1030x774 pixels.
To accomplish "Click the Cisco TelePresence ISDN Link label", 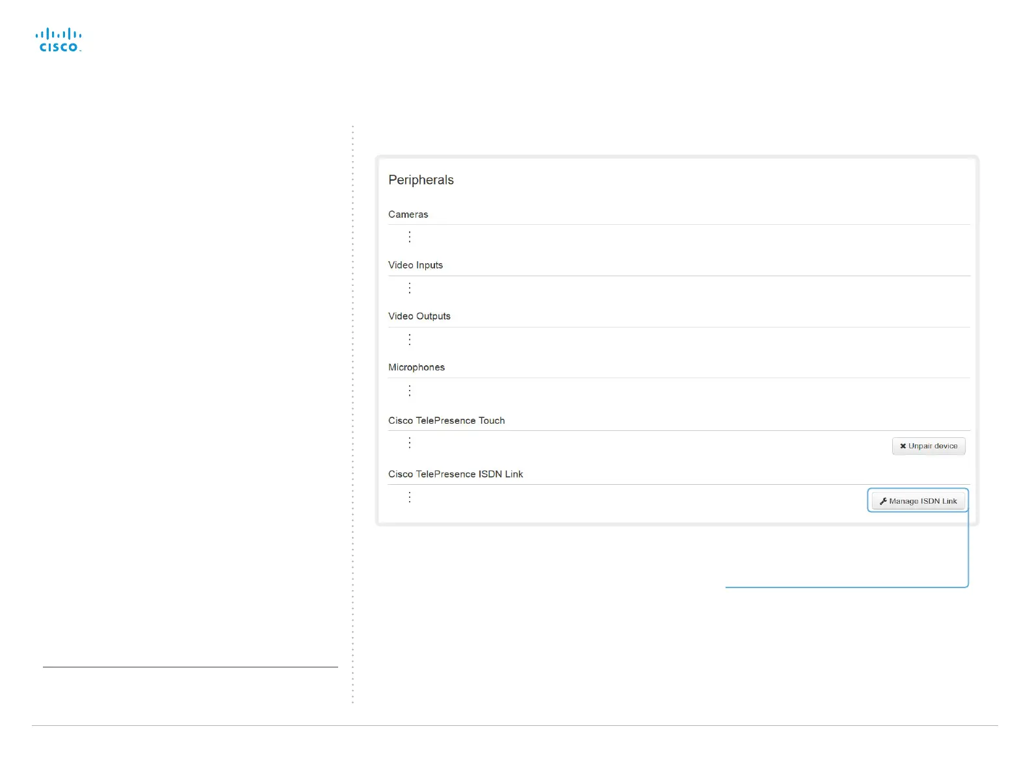I will 456,474.
